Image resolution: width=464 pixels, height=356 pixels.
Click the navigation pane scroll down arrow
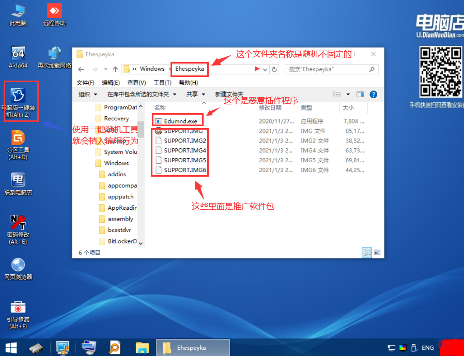(x=141, y=243)
